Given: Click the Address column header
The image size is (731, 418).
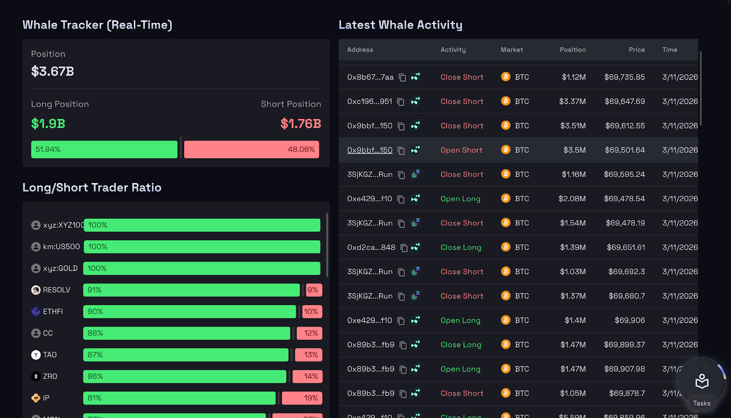Looking at the screenshot, I should [360, 49].
